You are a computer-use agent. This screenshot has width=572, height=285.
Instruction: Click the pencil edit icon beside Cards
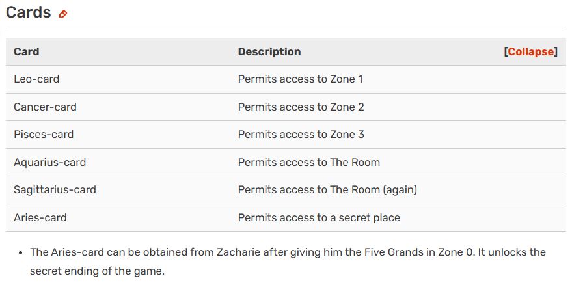tap(63, 14)
